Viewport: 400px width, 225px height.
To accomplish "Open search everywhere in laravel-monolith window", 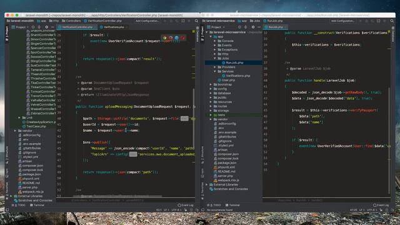I will pyautogui.click(x=196, y=21).
